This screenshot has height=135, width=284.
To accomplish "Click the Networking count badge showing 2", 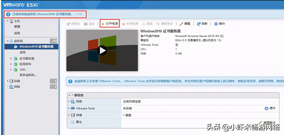I will [53, 87].
